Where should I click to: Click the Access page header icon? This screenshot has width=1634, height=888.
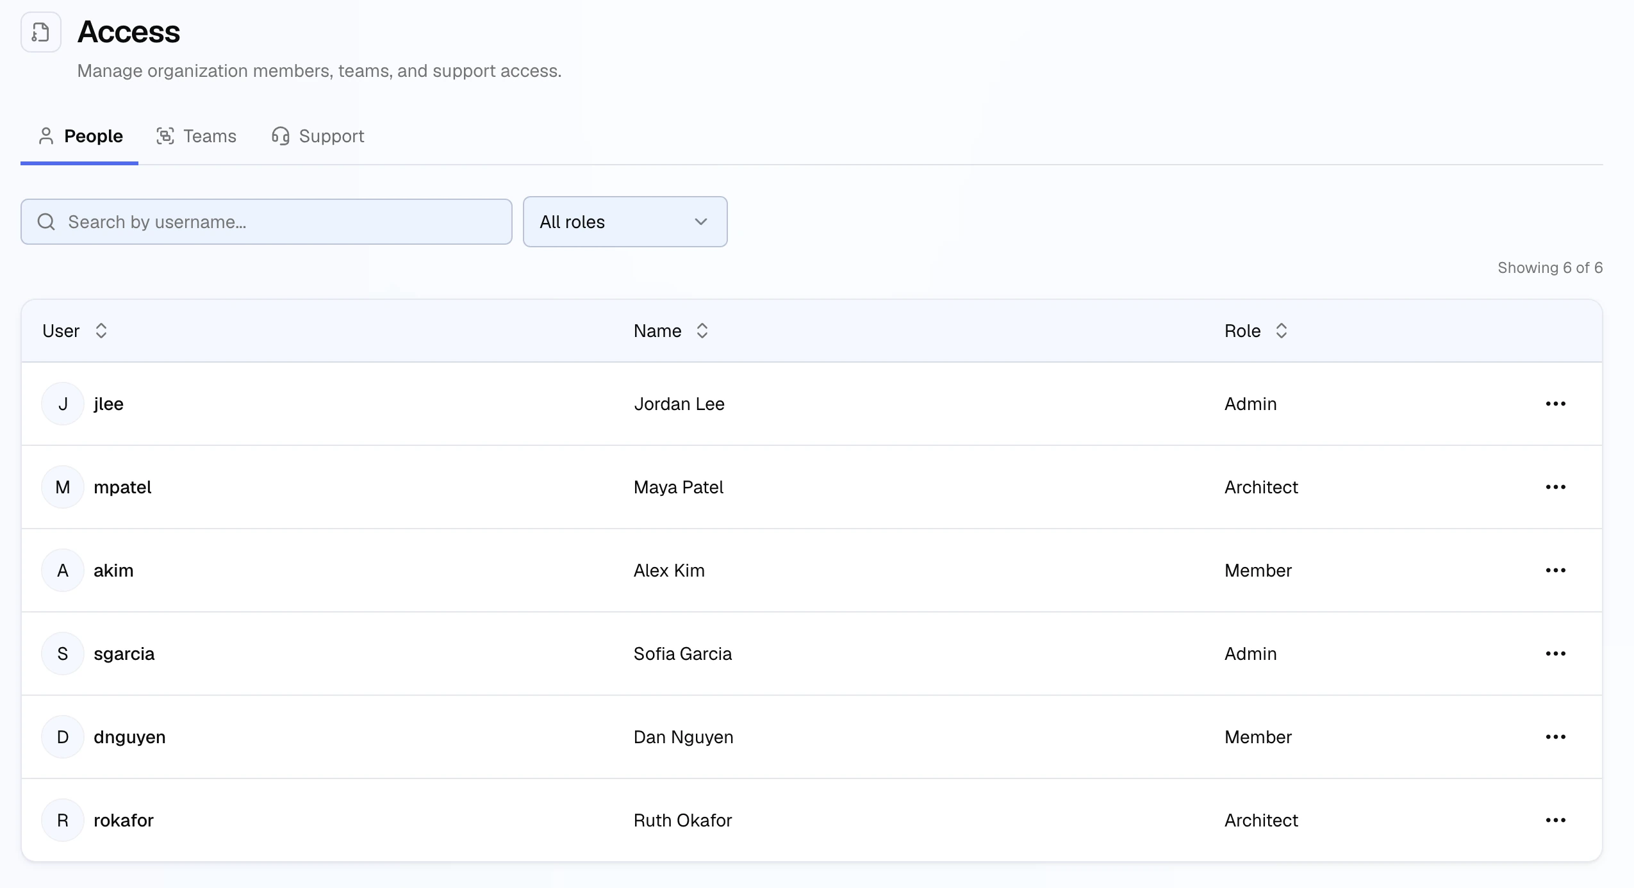[41, 32]
